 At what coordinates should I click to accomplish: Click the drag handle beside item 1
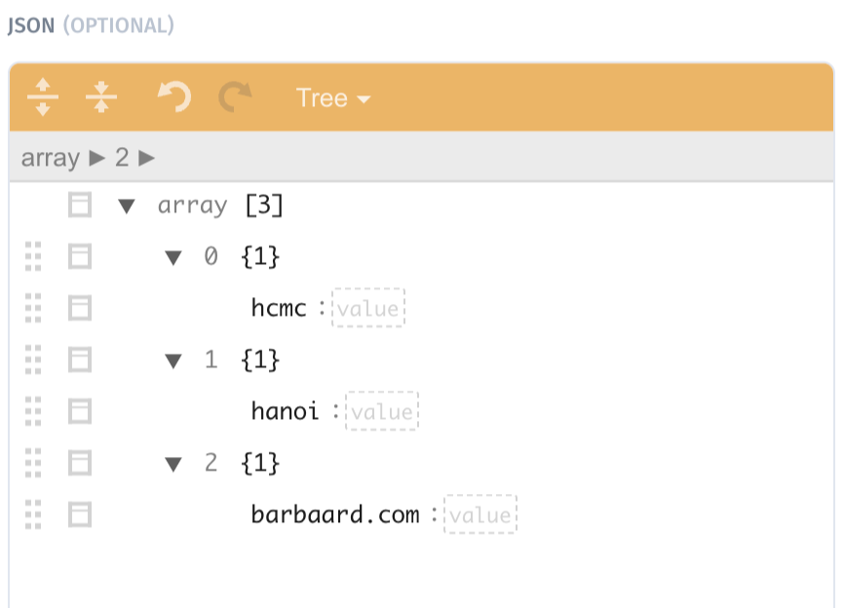coord(33,360)
